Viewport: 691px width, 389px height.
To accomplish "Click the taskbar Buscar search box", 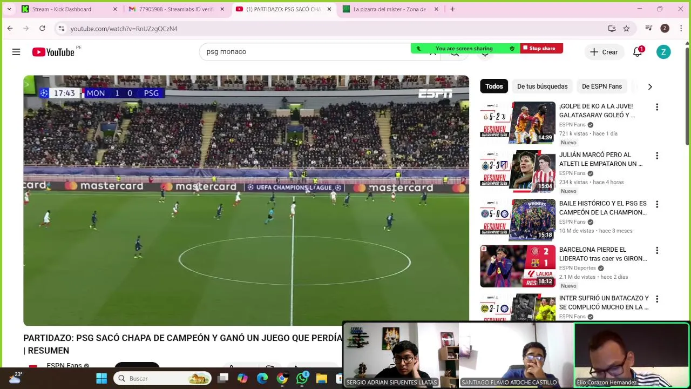I will pos(163,378).
